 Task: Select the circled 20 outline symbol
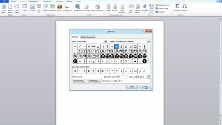pos(93,56)
